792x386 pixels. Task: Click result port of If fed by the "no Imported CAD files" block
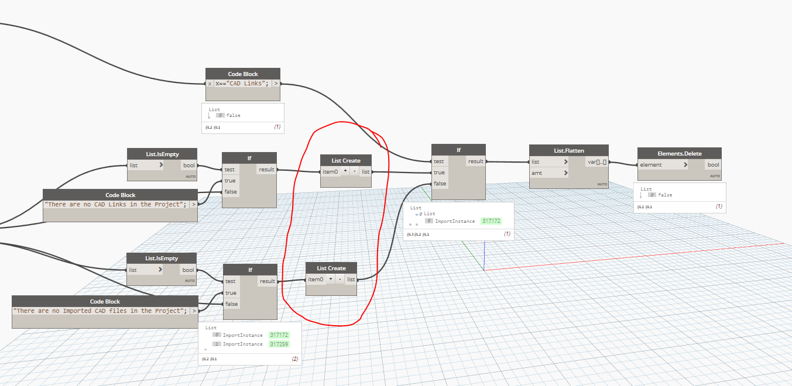tap(268, 281)
